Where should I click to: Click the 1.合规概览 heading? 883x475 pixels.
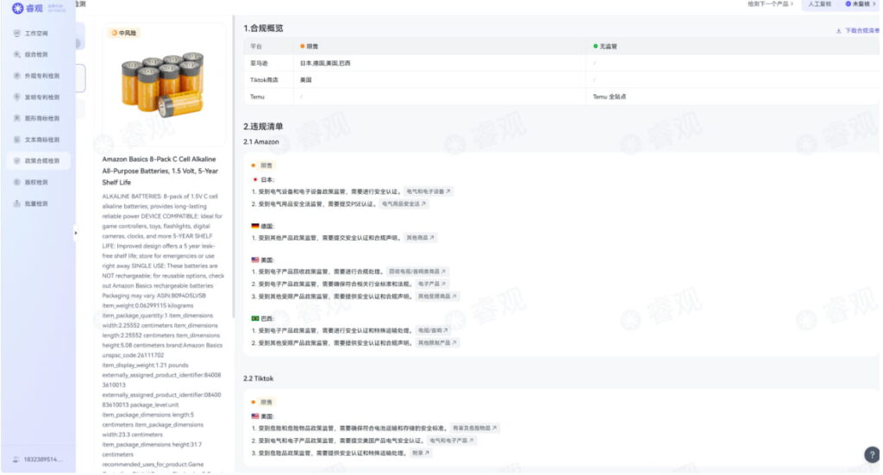(263, 28)
